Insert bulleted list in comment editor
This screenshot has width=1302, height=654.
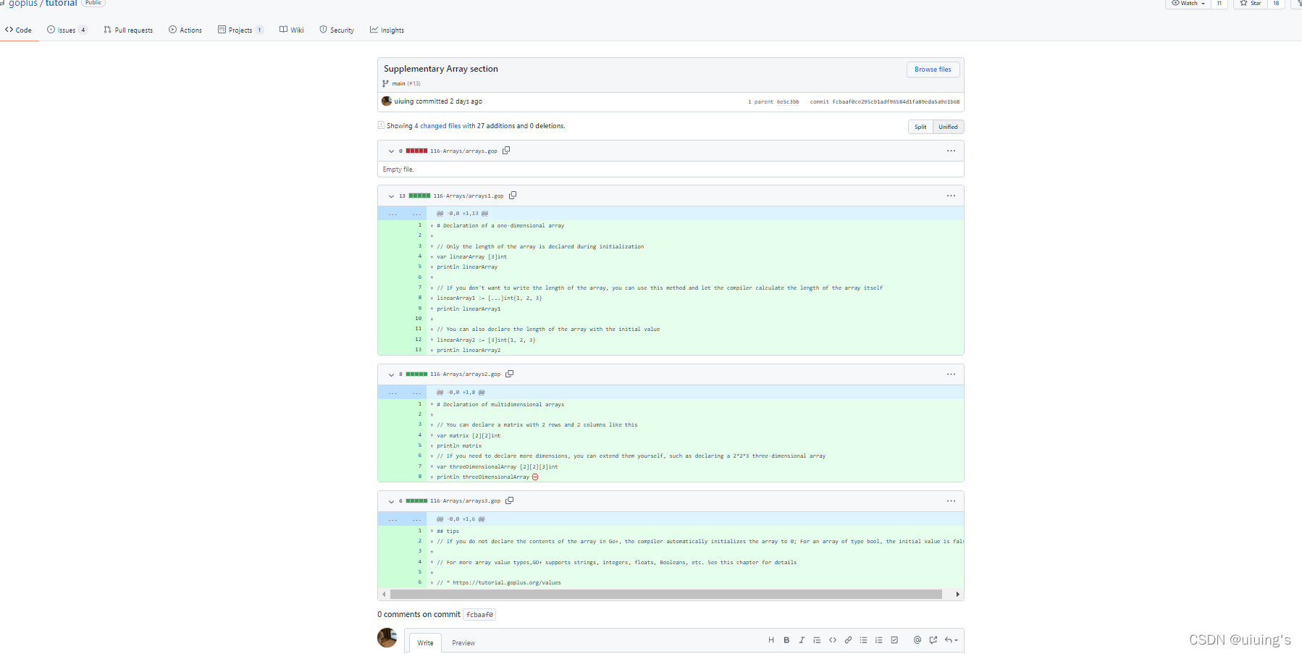pyautogui.click(x=863, y=640)
